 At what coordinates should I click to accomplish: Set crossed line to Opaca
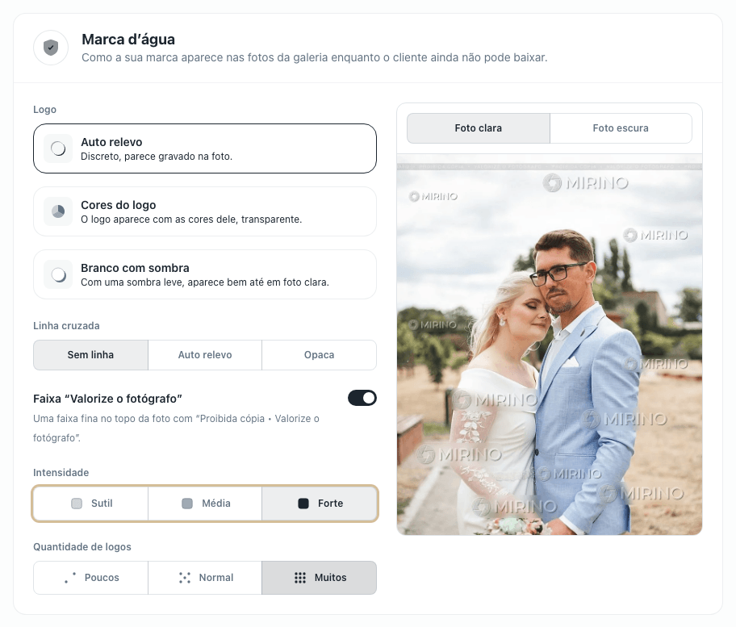[x=320, y=355]
